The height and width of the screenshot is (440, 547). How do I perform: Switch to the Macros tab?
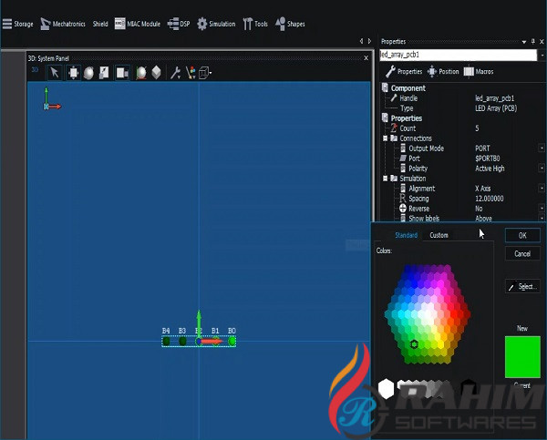[x=479, y=71]
